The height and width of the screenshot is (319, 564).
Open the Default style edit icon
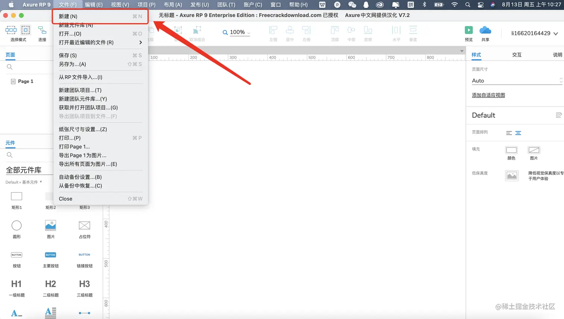558,115
